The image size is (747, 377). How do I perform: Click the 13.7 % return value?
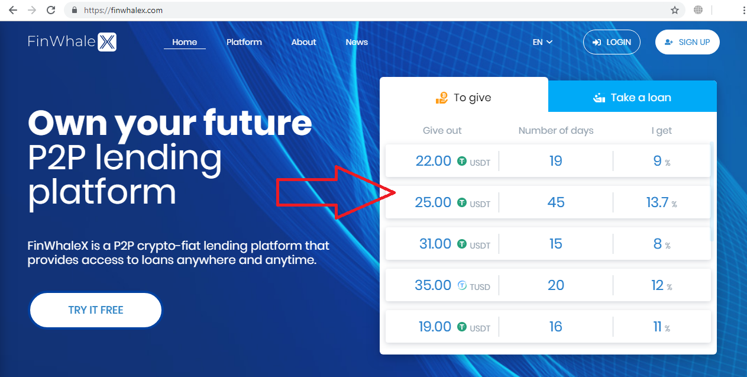[x=661, y=202]
